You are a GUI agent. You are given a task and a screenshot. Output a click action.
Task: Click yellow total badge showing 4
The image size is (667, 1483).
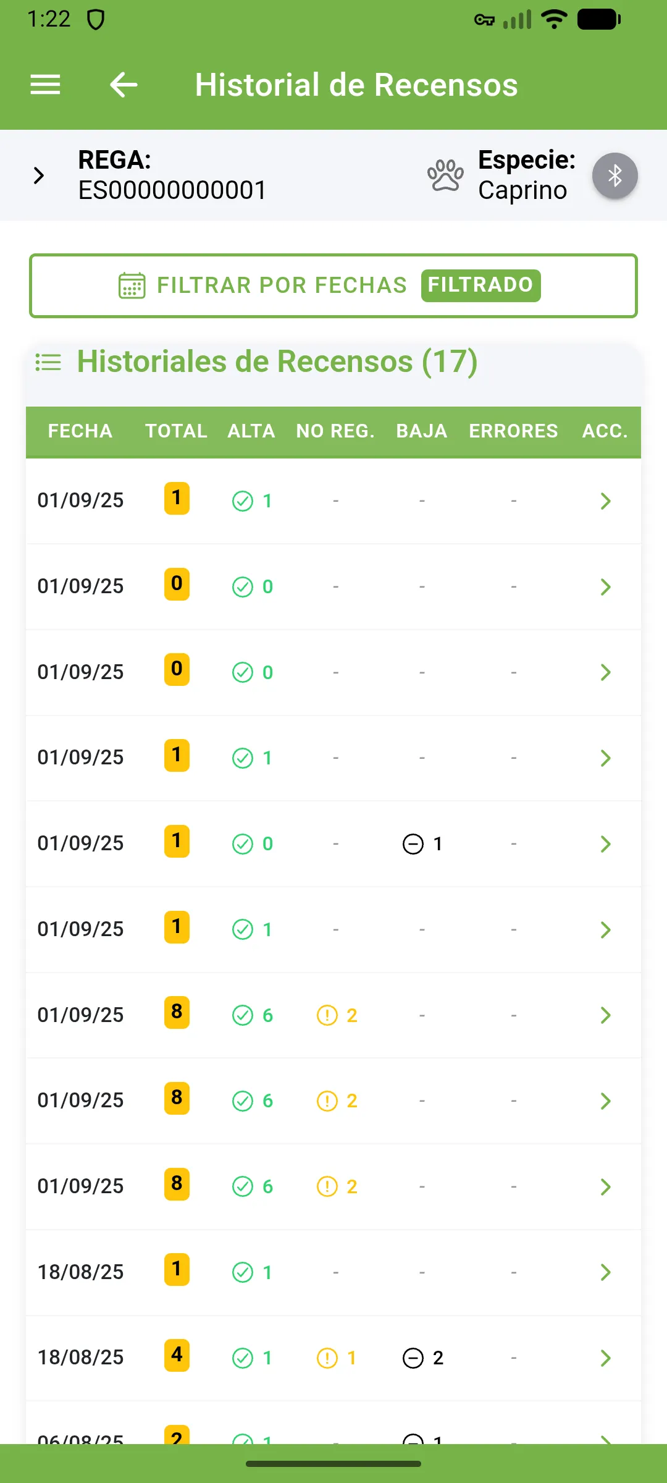(177, 1355)
